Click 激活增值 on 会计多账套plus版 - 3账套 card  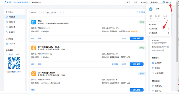tap(115, 64)
